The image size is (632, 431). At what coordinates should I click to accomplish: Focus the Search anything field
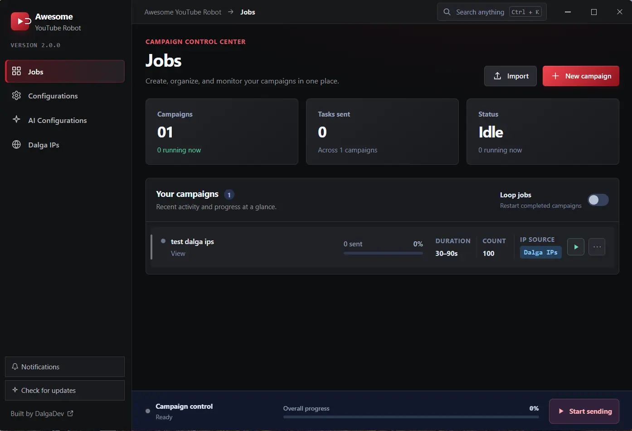(492, 12)
